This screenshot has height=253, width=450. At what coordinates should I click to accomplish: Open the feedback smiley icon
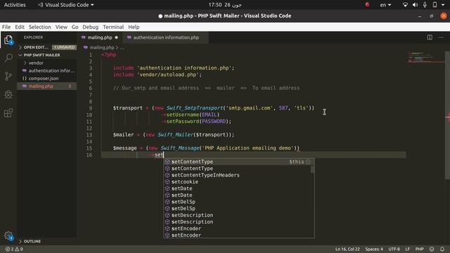432,249
